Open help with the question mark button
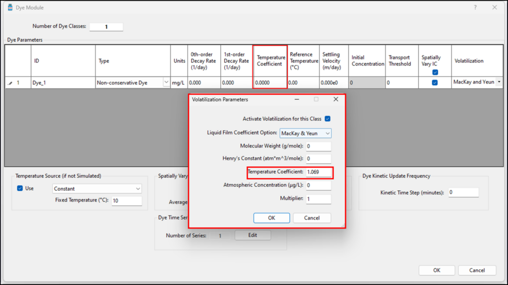508x285 pixels. (475, 7)
